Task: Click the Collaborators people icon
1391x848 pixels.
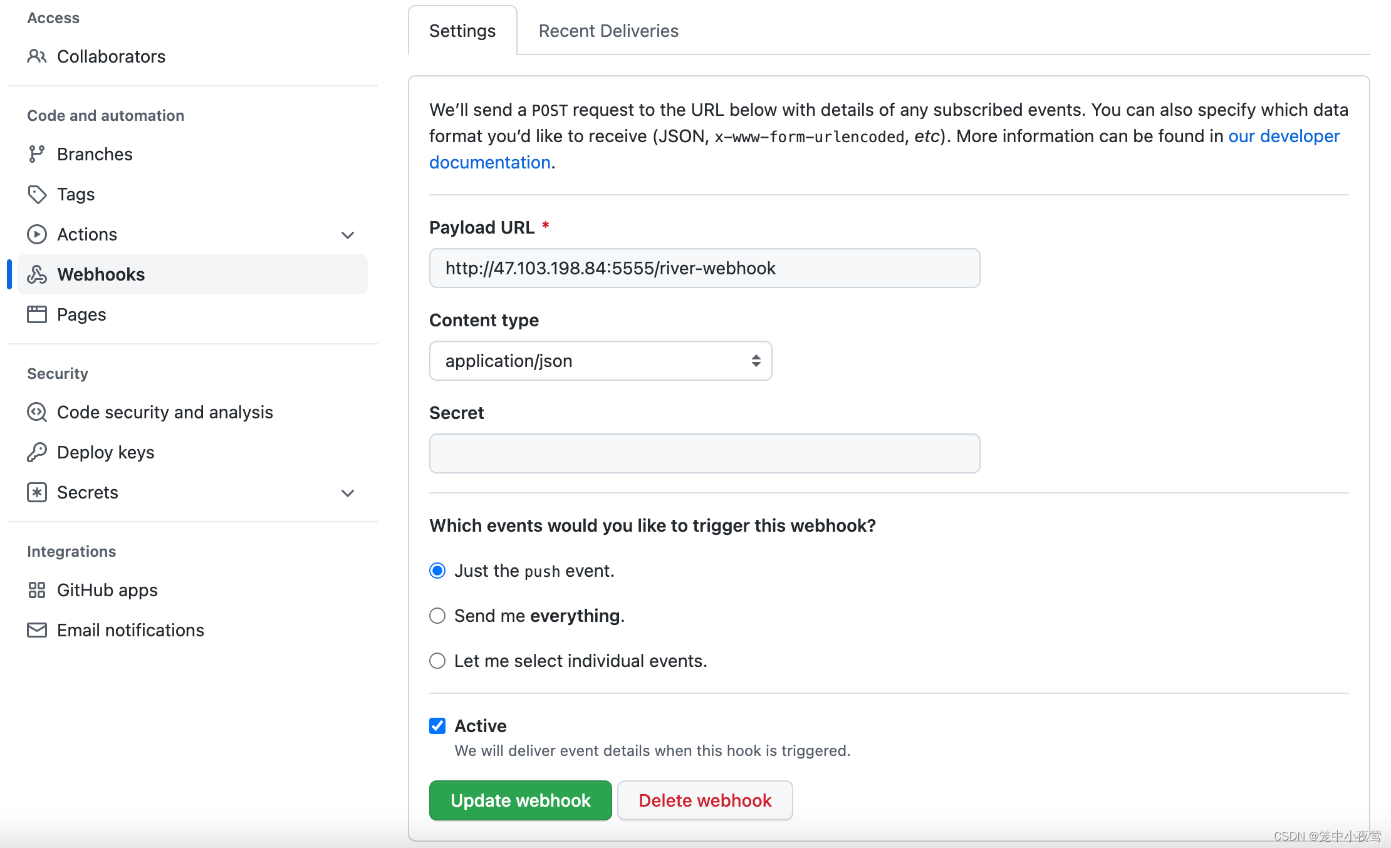Action: click(x=37, y=56)
